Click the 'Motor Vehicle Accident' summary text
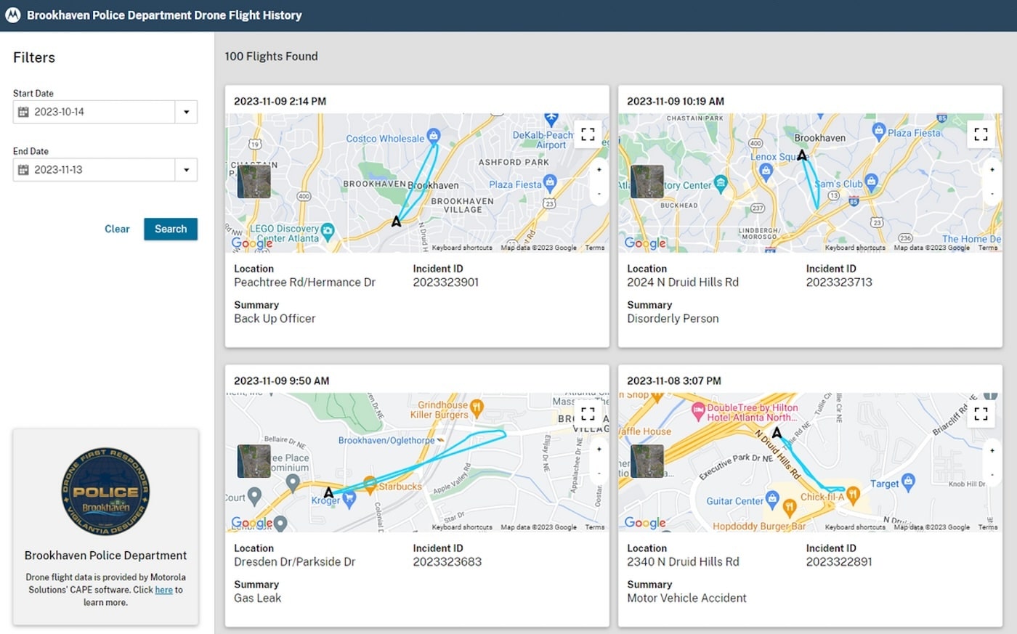This screenshot has width=1017, height=634. coord(686,598)
